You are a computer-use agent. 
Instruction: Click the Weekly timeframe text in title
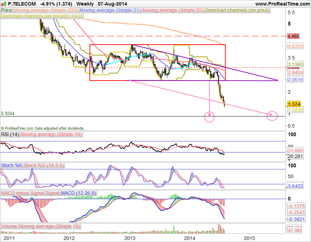(x=85, y=4)
